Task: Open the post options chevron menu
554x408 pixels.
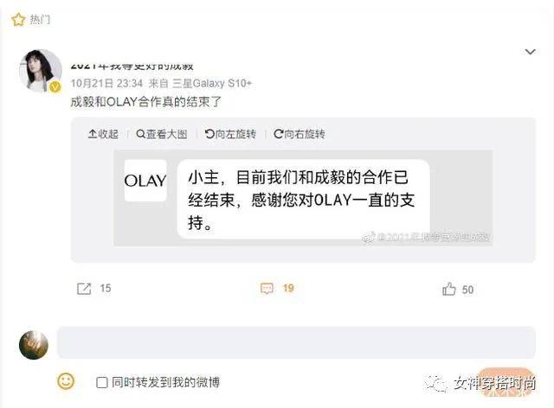Action: [x=530, y=52]
